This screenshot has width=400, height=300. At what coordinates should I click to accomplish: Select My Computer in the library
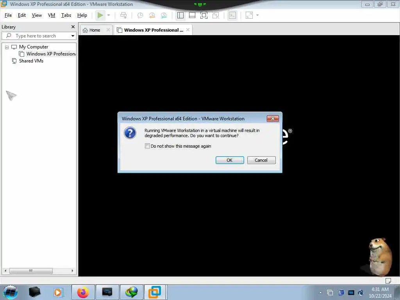34,47
